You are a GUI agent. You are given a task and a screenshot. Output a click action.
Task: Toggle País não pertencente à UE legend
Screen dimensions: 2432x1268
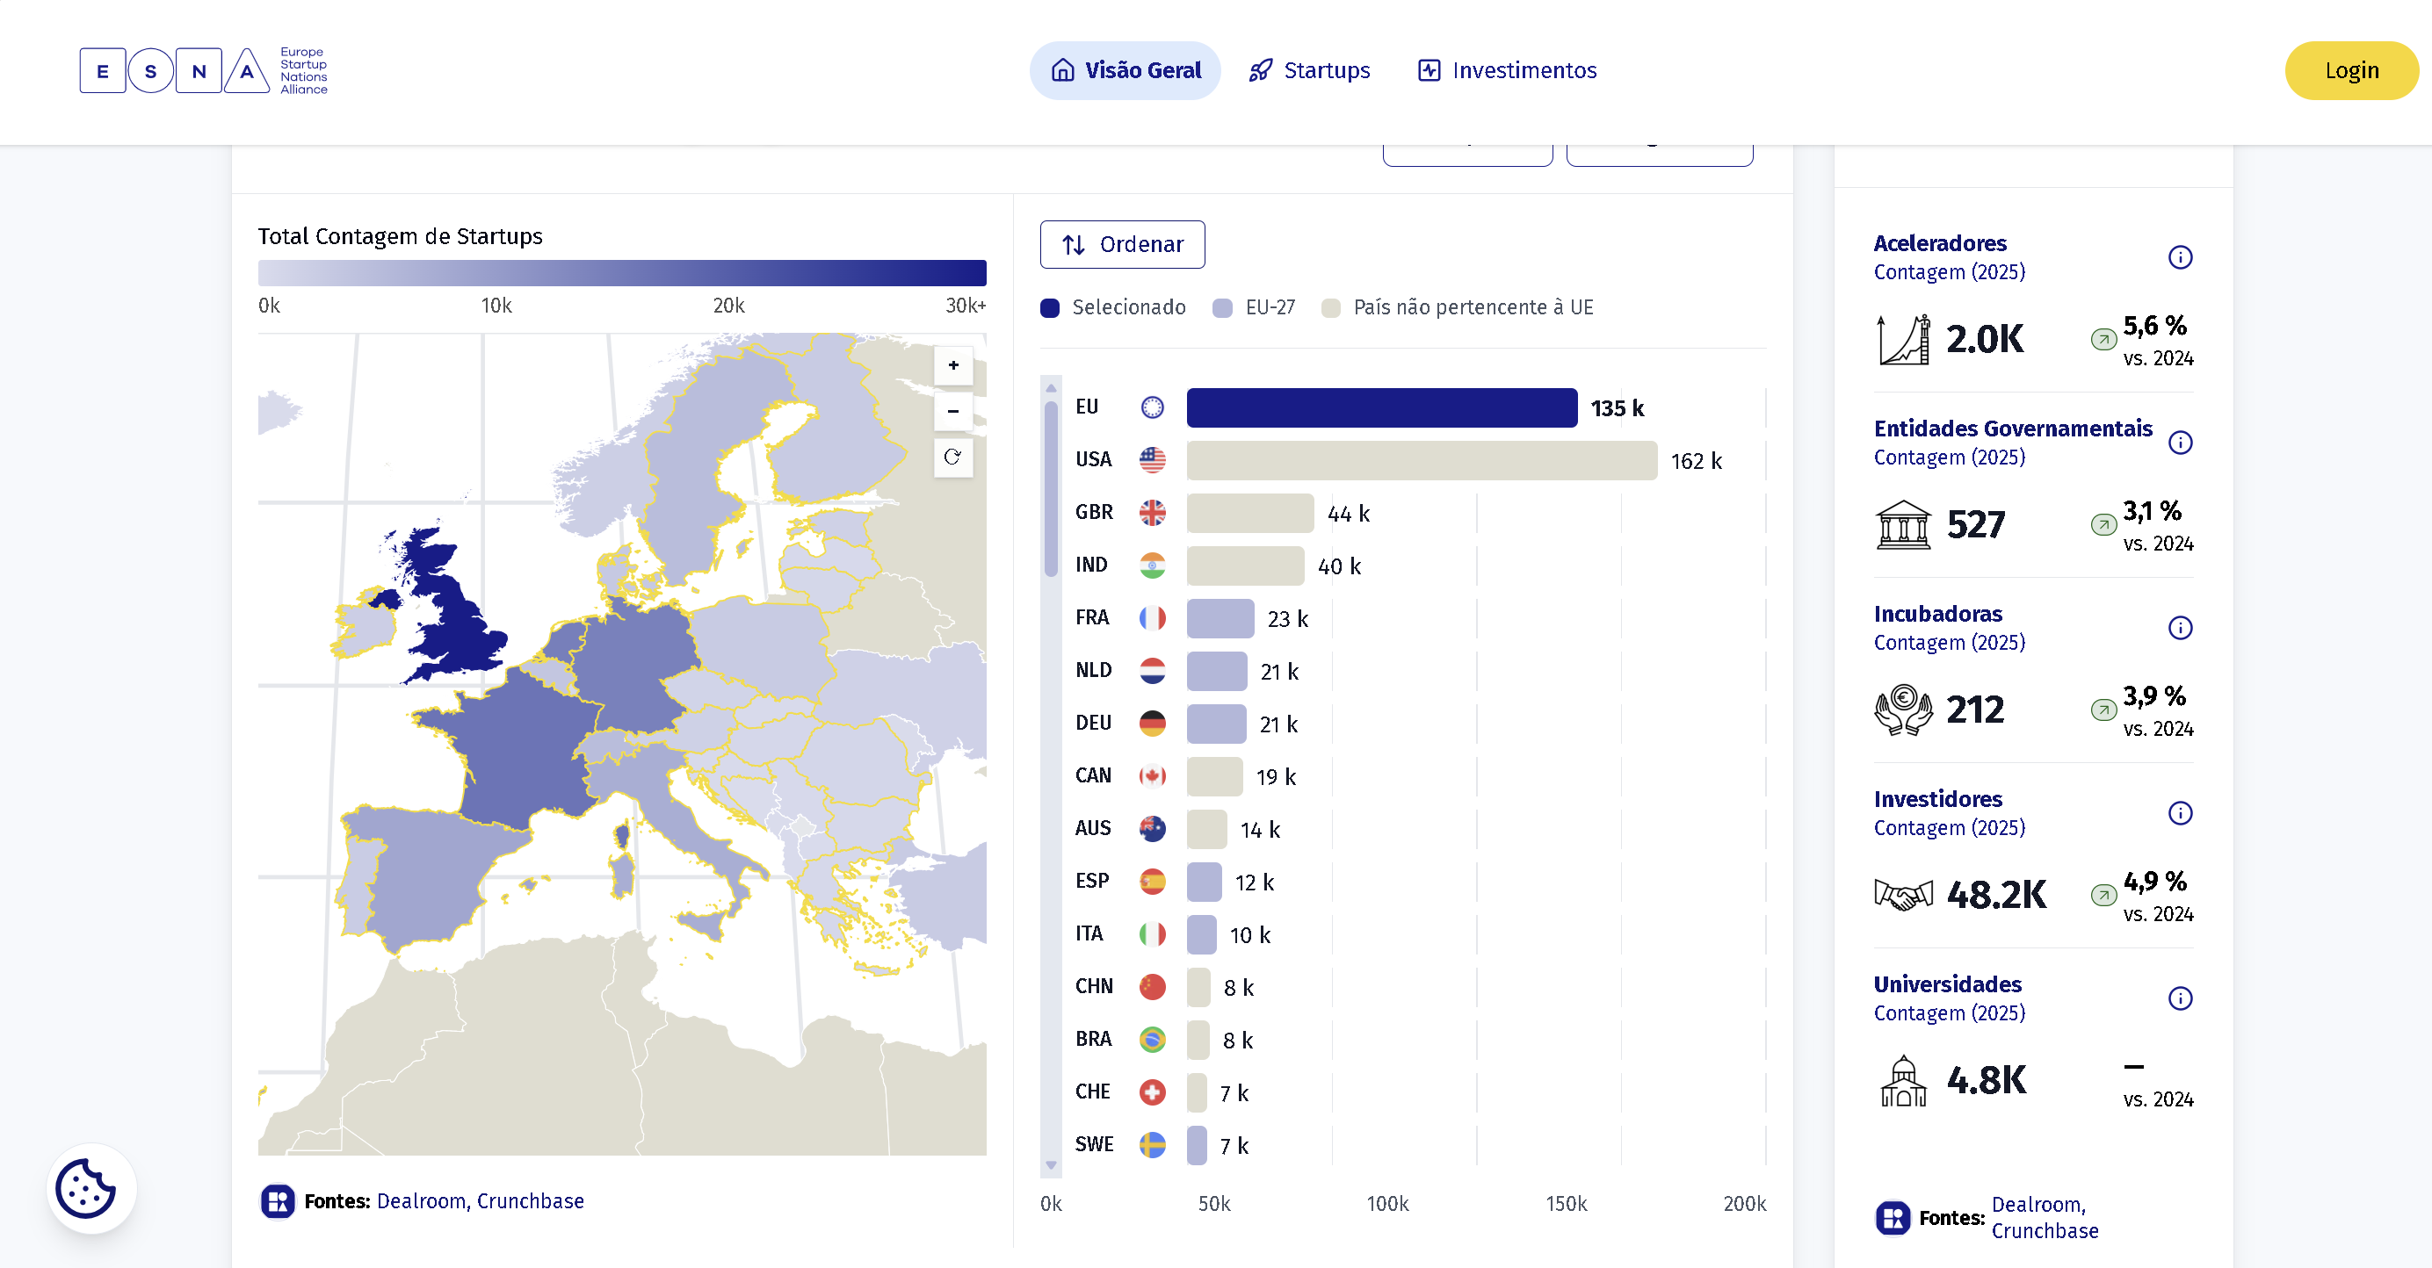coord(1457,307)
